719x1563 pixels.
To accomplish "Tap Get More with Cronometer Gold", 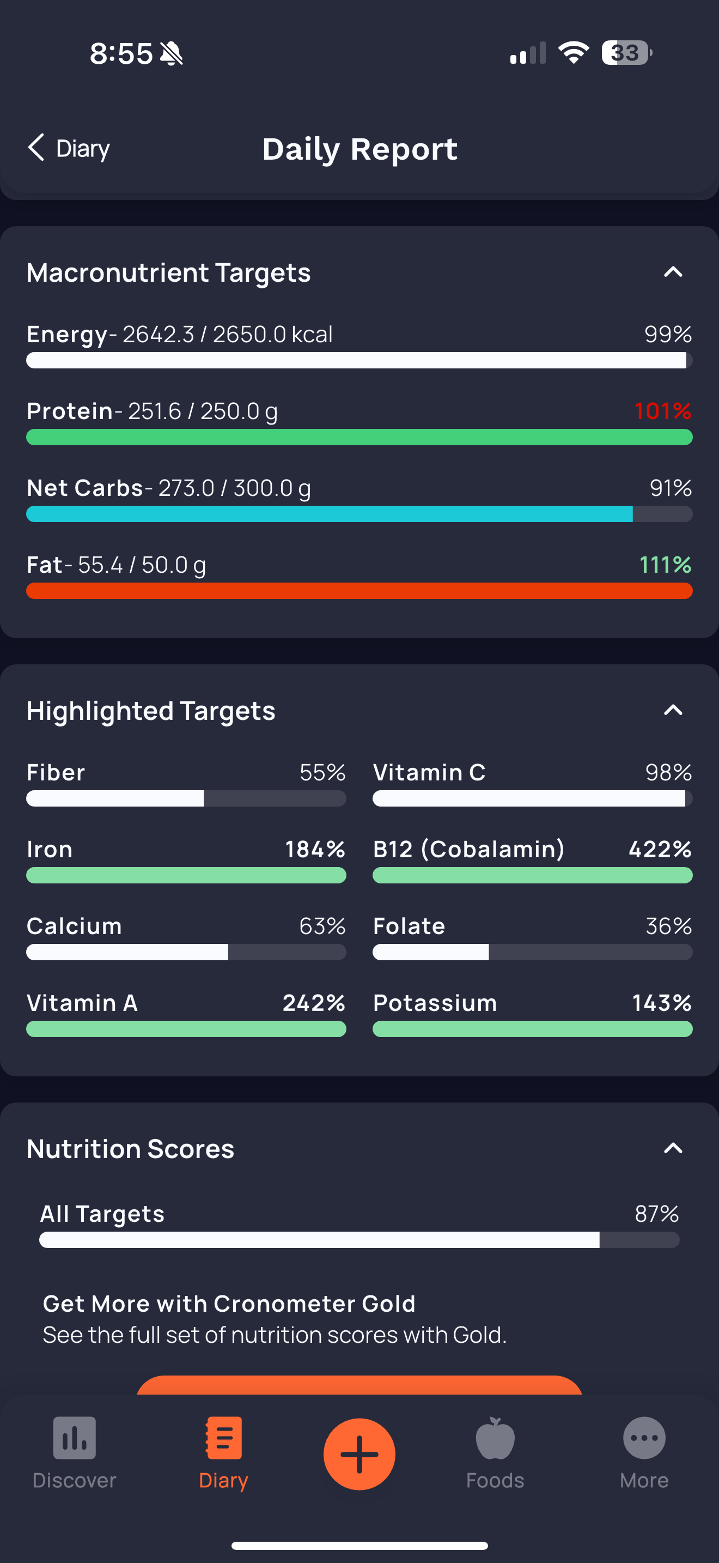I will pos(229,1303).
